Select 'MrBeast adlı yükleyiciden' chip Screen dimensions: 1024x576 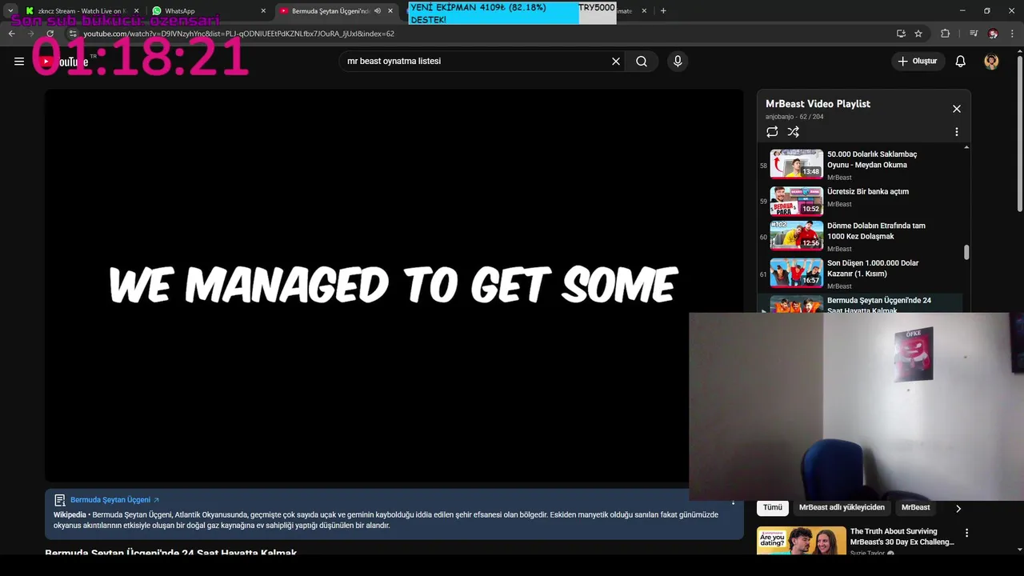click(x=842, y=507)
